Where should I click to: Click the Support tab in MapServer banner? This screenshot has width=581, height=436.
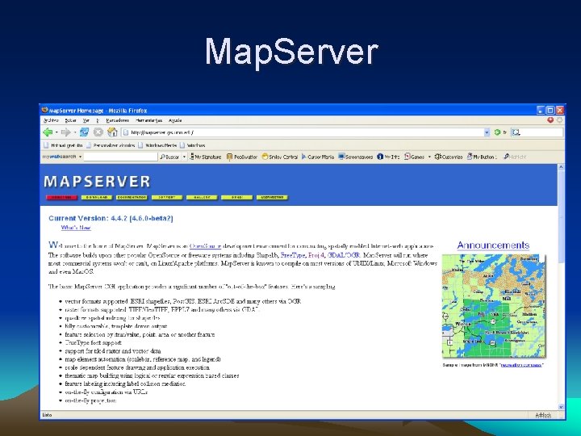[167, 197]
